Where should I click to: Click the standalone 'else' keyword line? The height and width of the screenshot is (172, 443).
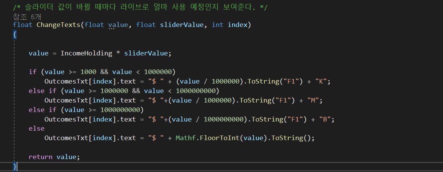37,129
